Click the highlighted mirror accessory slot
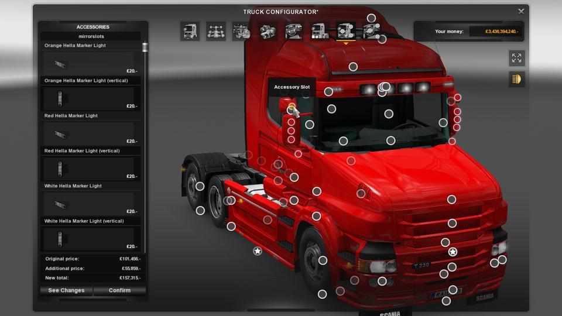562x316 pixels. click(292, 107)
